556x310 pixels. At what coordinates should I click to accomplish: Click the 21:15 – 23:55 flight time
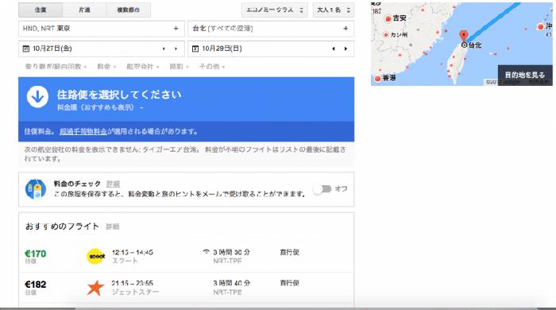click(x=133, y=283)
